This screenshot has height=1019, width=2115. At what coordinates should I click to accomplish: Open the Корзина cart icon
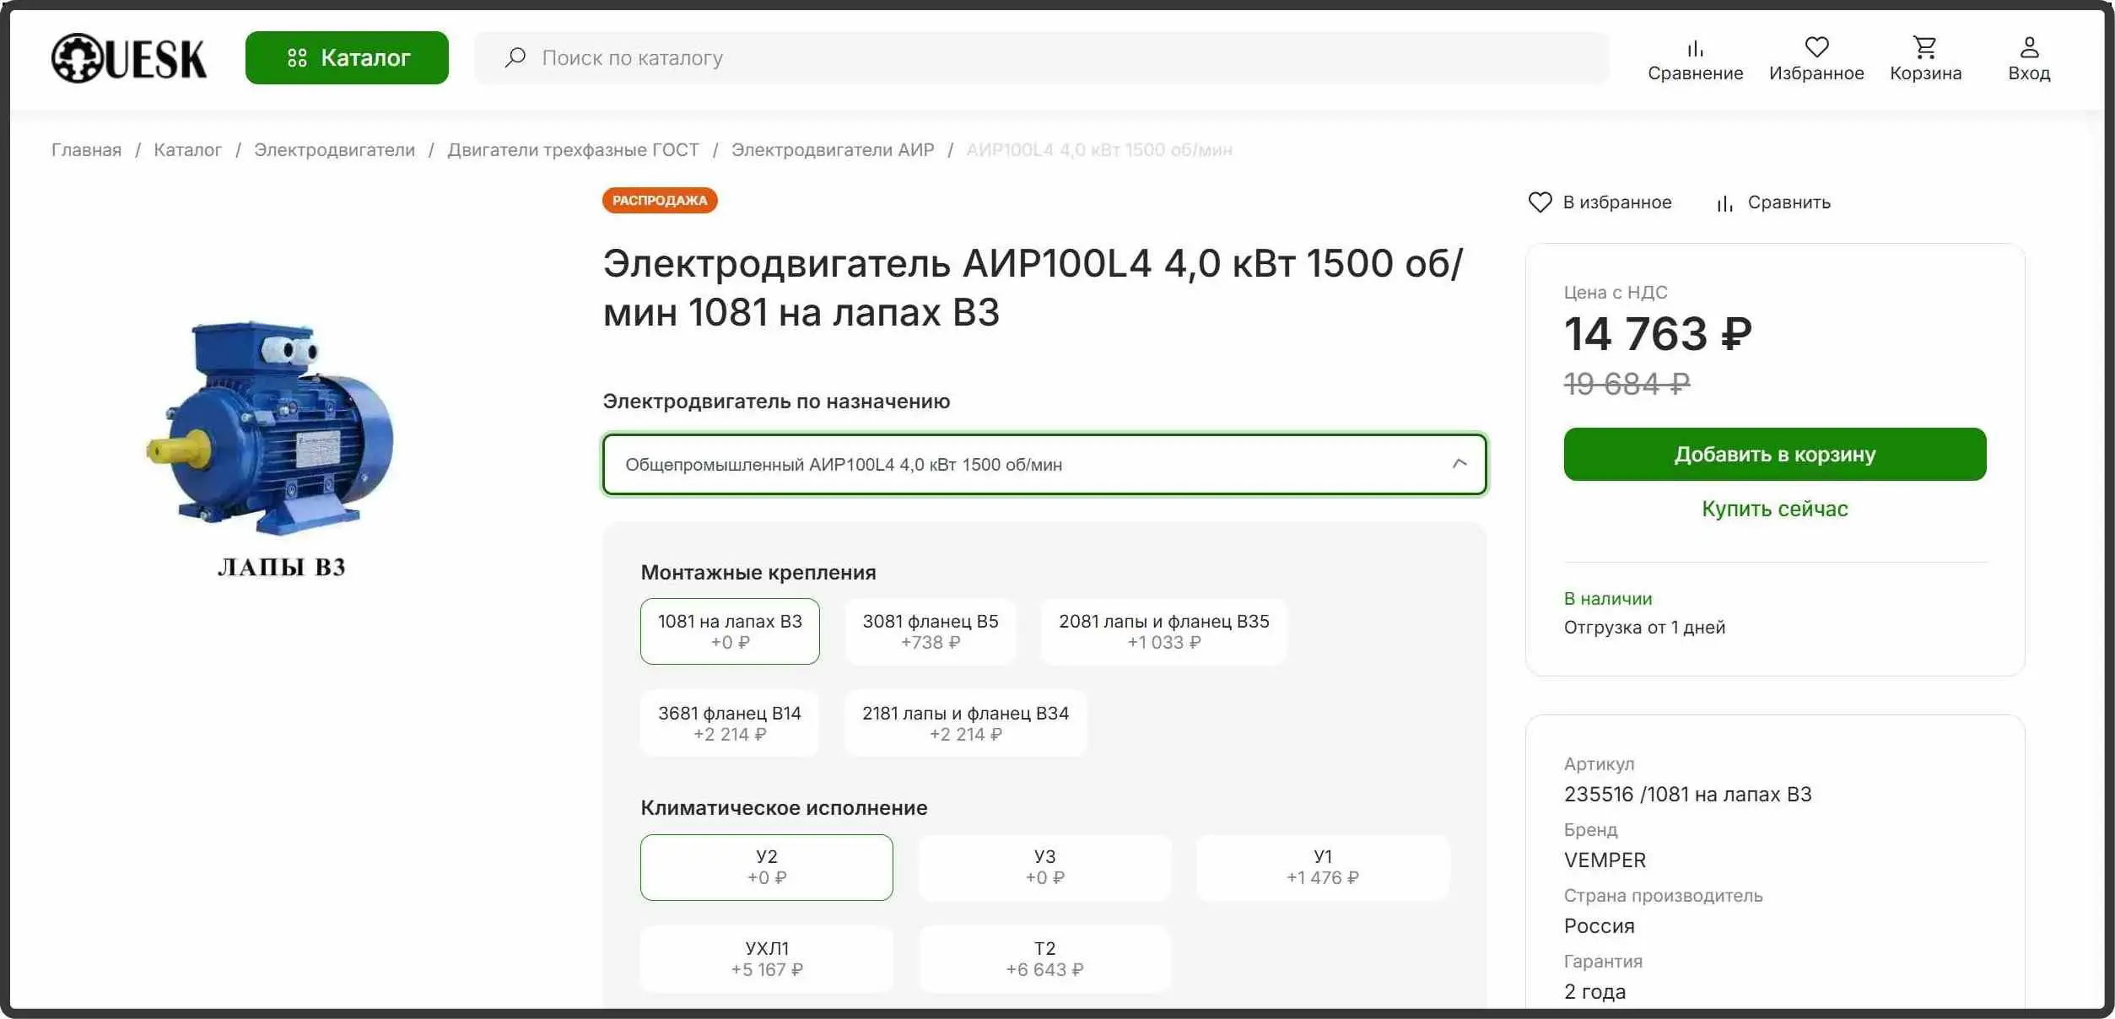(1925, 47)
